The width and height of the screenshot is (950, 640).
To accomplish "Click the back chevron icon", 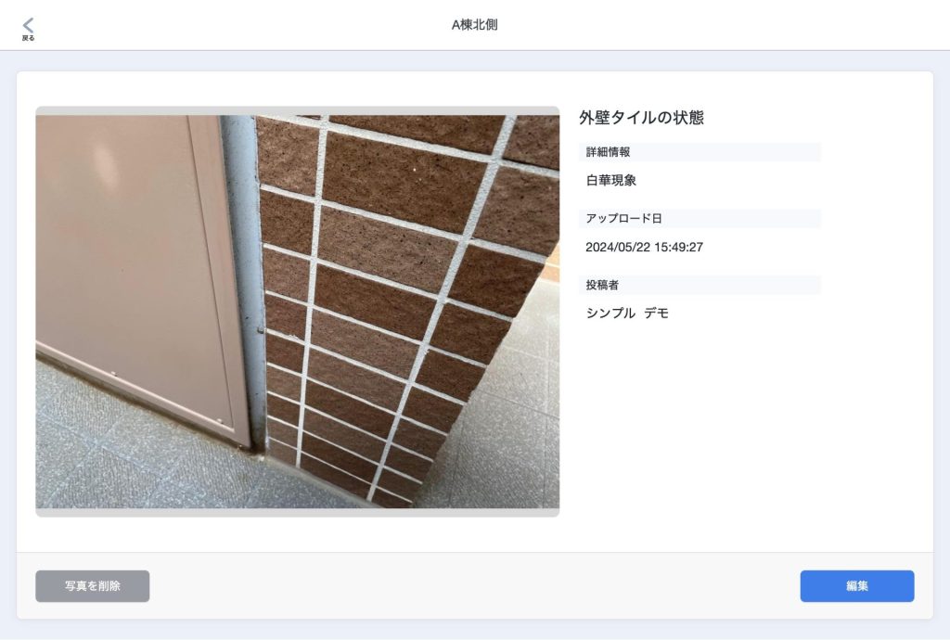I will tap(28, 24).
